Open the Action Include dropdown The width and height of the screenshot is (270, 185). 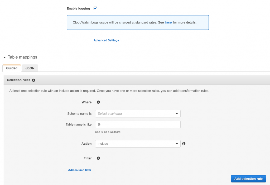point(138,144)
